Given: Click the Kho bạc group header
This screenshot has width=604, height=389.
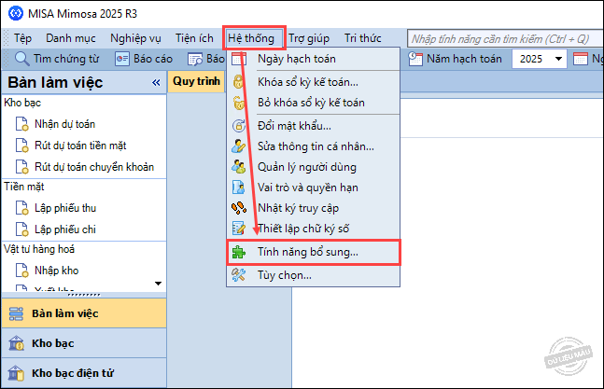Looking at the screenshot, I should pos(22,104).
